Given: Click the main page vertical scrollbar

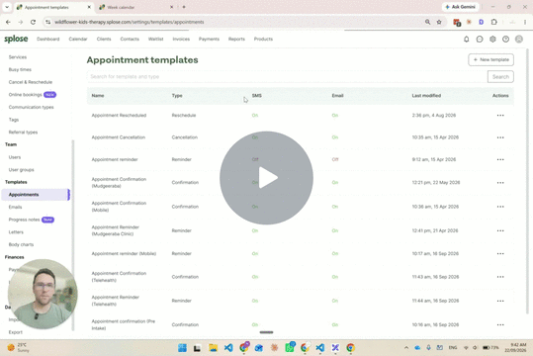Looking at the screenshot, I should 527,181.
